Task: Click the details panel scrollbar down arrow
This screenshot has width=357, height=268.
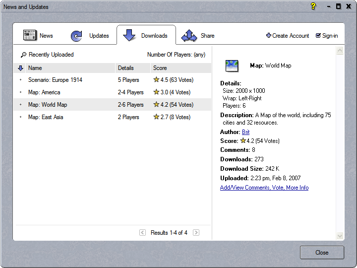Action: 340,236
